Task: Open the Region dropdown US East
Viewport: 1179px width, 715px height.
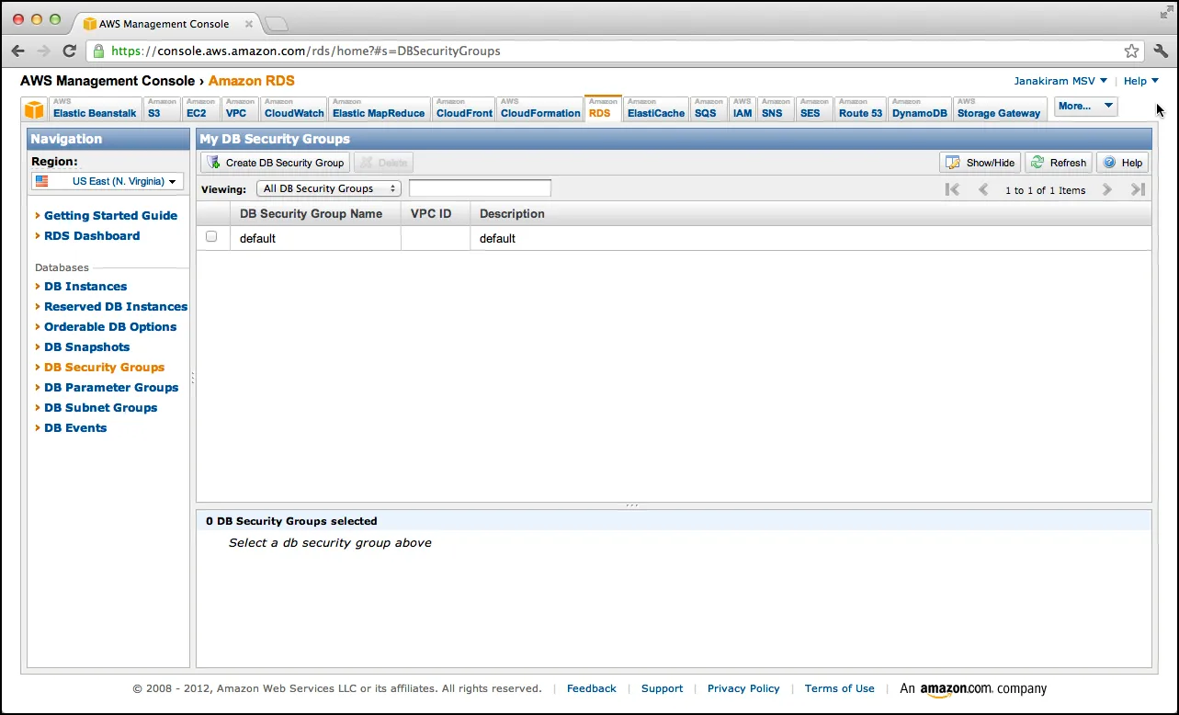Action: (108, 181)
